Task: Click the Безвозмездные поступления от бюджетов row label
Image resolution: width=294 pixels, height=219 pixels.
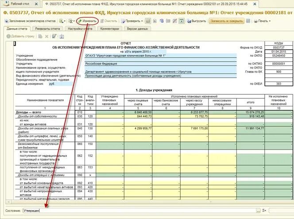Action: 38,145
